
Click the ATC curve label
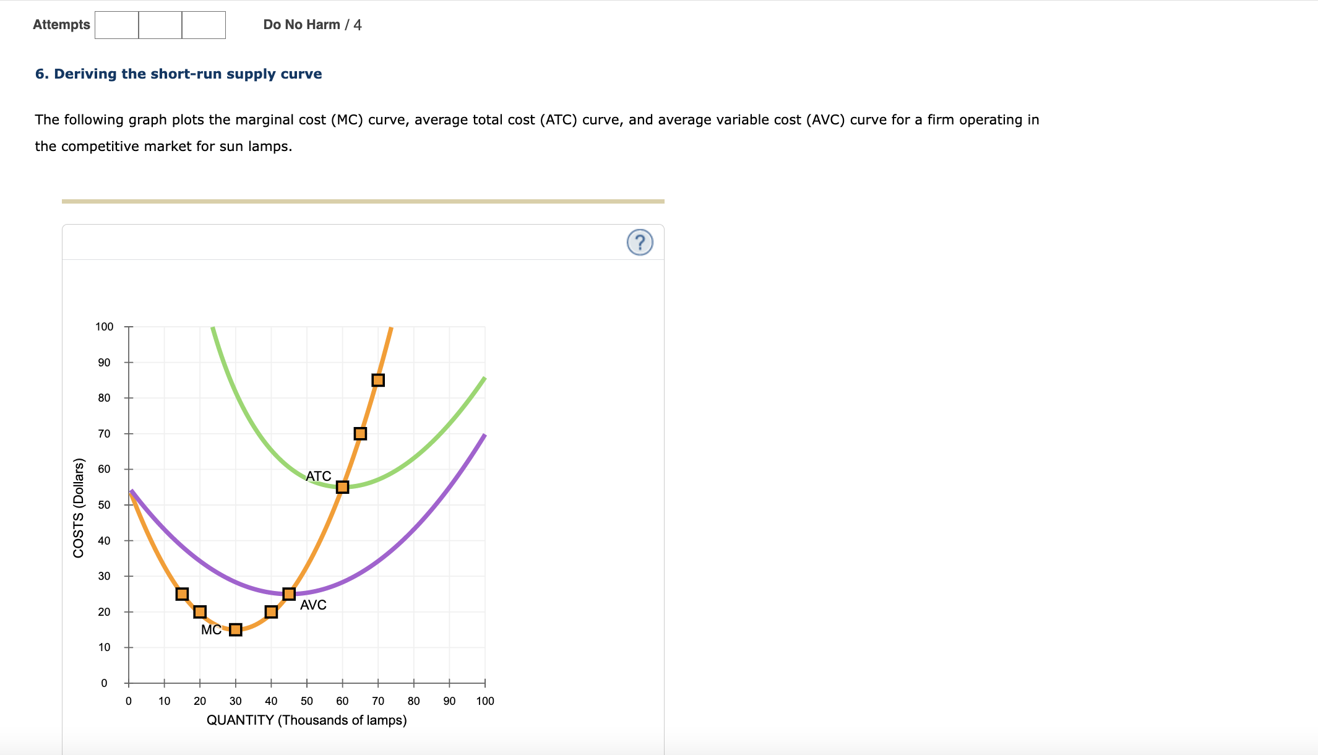point(319,475)
